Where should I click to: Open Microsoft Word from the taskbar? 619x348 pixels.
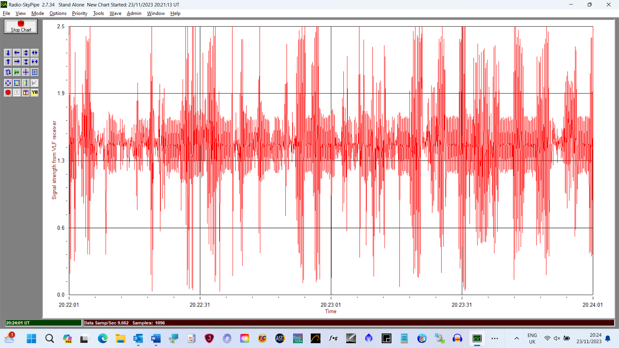pos(156,338)
